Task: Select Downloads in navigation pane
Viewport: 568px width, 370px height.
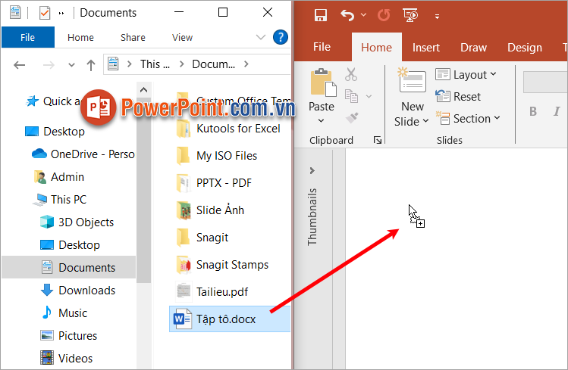Action: point(77,291)
